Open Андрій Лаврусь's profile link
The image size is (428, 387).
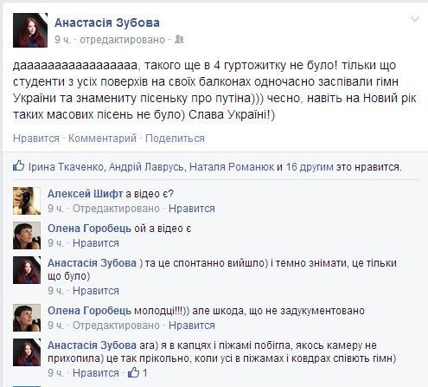pos(146,167)
